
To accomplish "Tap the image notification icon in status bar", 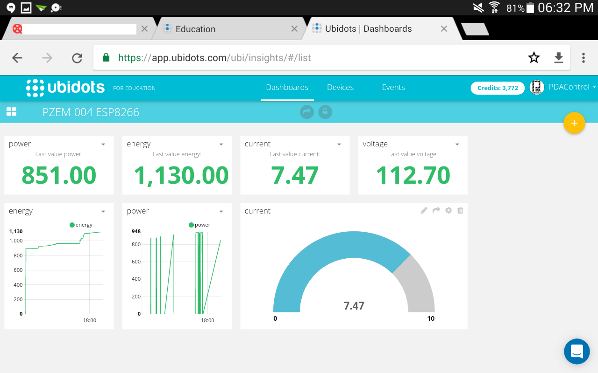I will [26, 7].
